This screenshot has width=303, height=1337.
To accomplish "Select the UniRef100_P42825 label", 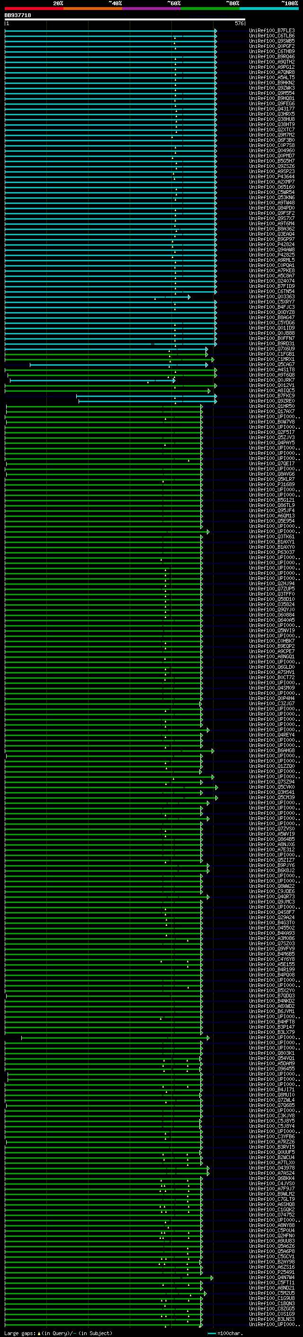I will [x=272, y=255].
